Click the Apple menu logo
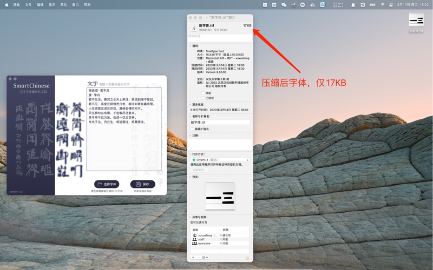The width and height of the screenshot is (433, 270). click(x=6, y=4)
